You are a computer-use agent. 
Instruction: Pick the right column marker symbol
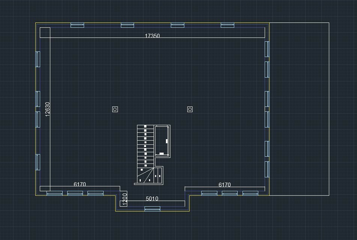pos(190,109)
